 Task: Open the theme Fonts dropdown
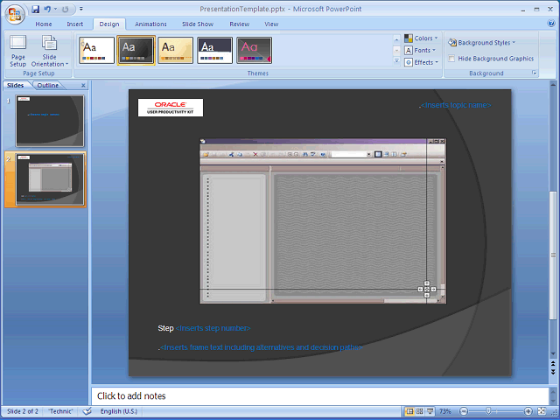click(420, 51)
